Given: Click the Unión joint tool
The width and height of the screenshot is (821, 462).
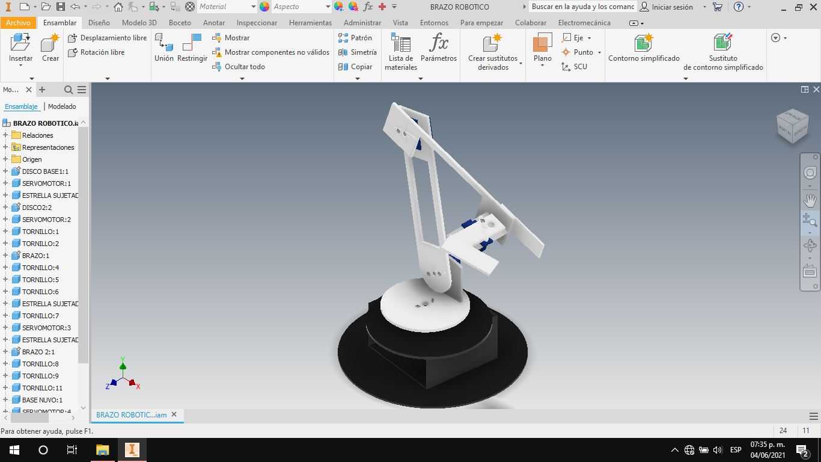Looking at the screenshot, I should pyautogui.click(x=163, y=48).
